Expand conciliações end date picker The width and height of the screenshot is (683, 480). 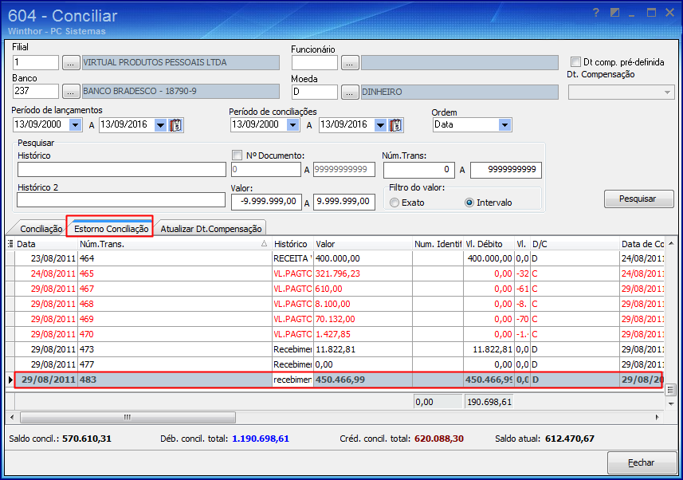pos(381,124)
